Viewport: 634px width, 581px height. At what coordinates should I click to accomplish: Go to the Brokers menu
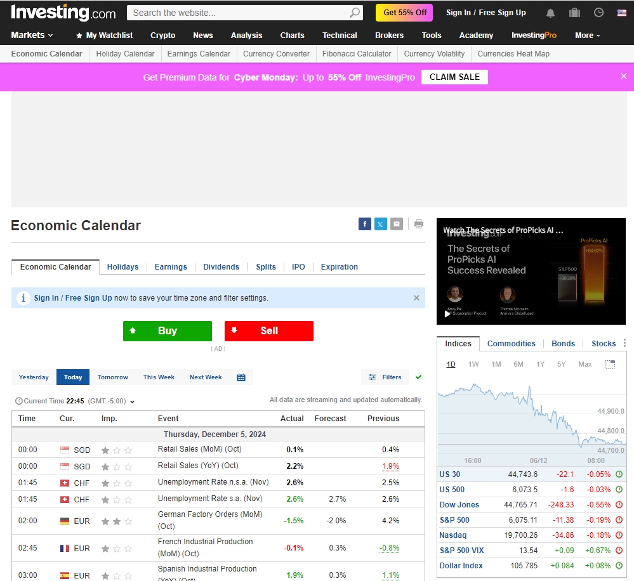click(x=390, y=36)
